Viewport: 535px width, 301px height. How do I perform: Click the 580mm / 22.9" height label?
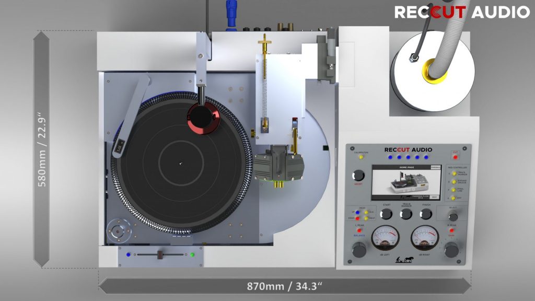coord(42,149)
